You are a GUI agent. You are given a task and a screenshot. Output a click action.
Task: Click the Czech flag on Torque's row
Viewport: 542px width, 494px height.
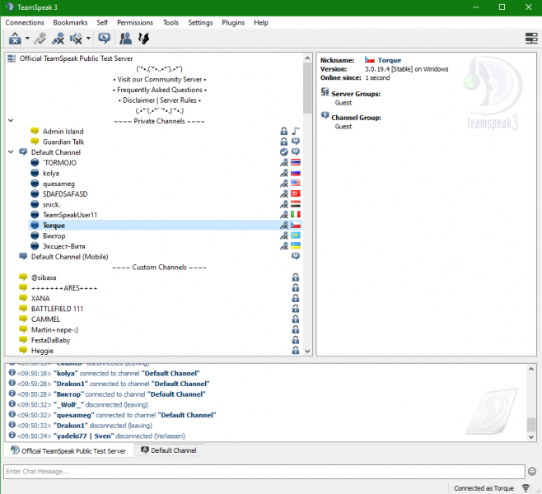296,225
